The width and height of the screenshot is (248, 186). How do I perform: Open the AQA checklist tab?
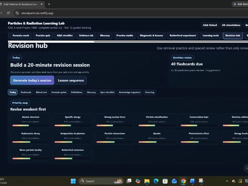pos(65,35)
